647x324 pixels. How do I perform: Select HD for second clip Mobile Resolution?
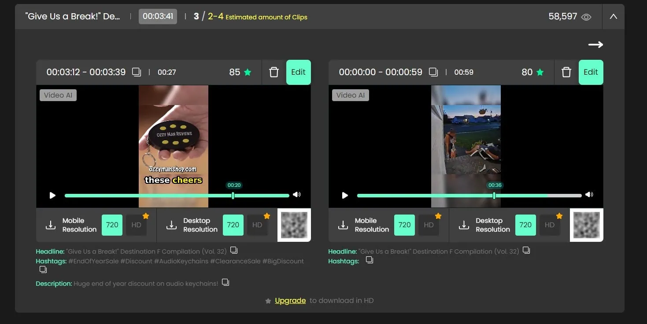pyautogui.click(x=429, y=225)
